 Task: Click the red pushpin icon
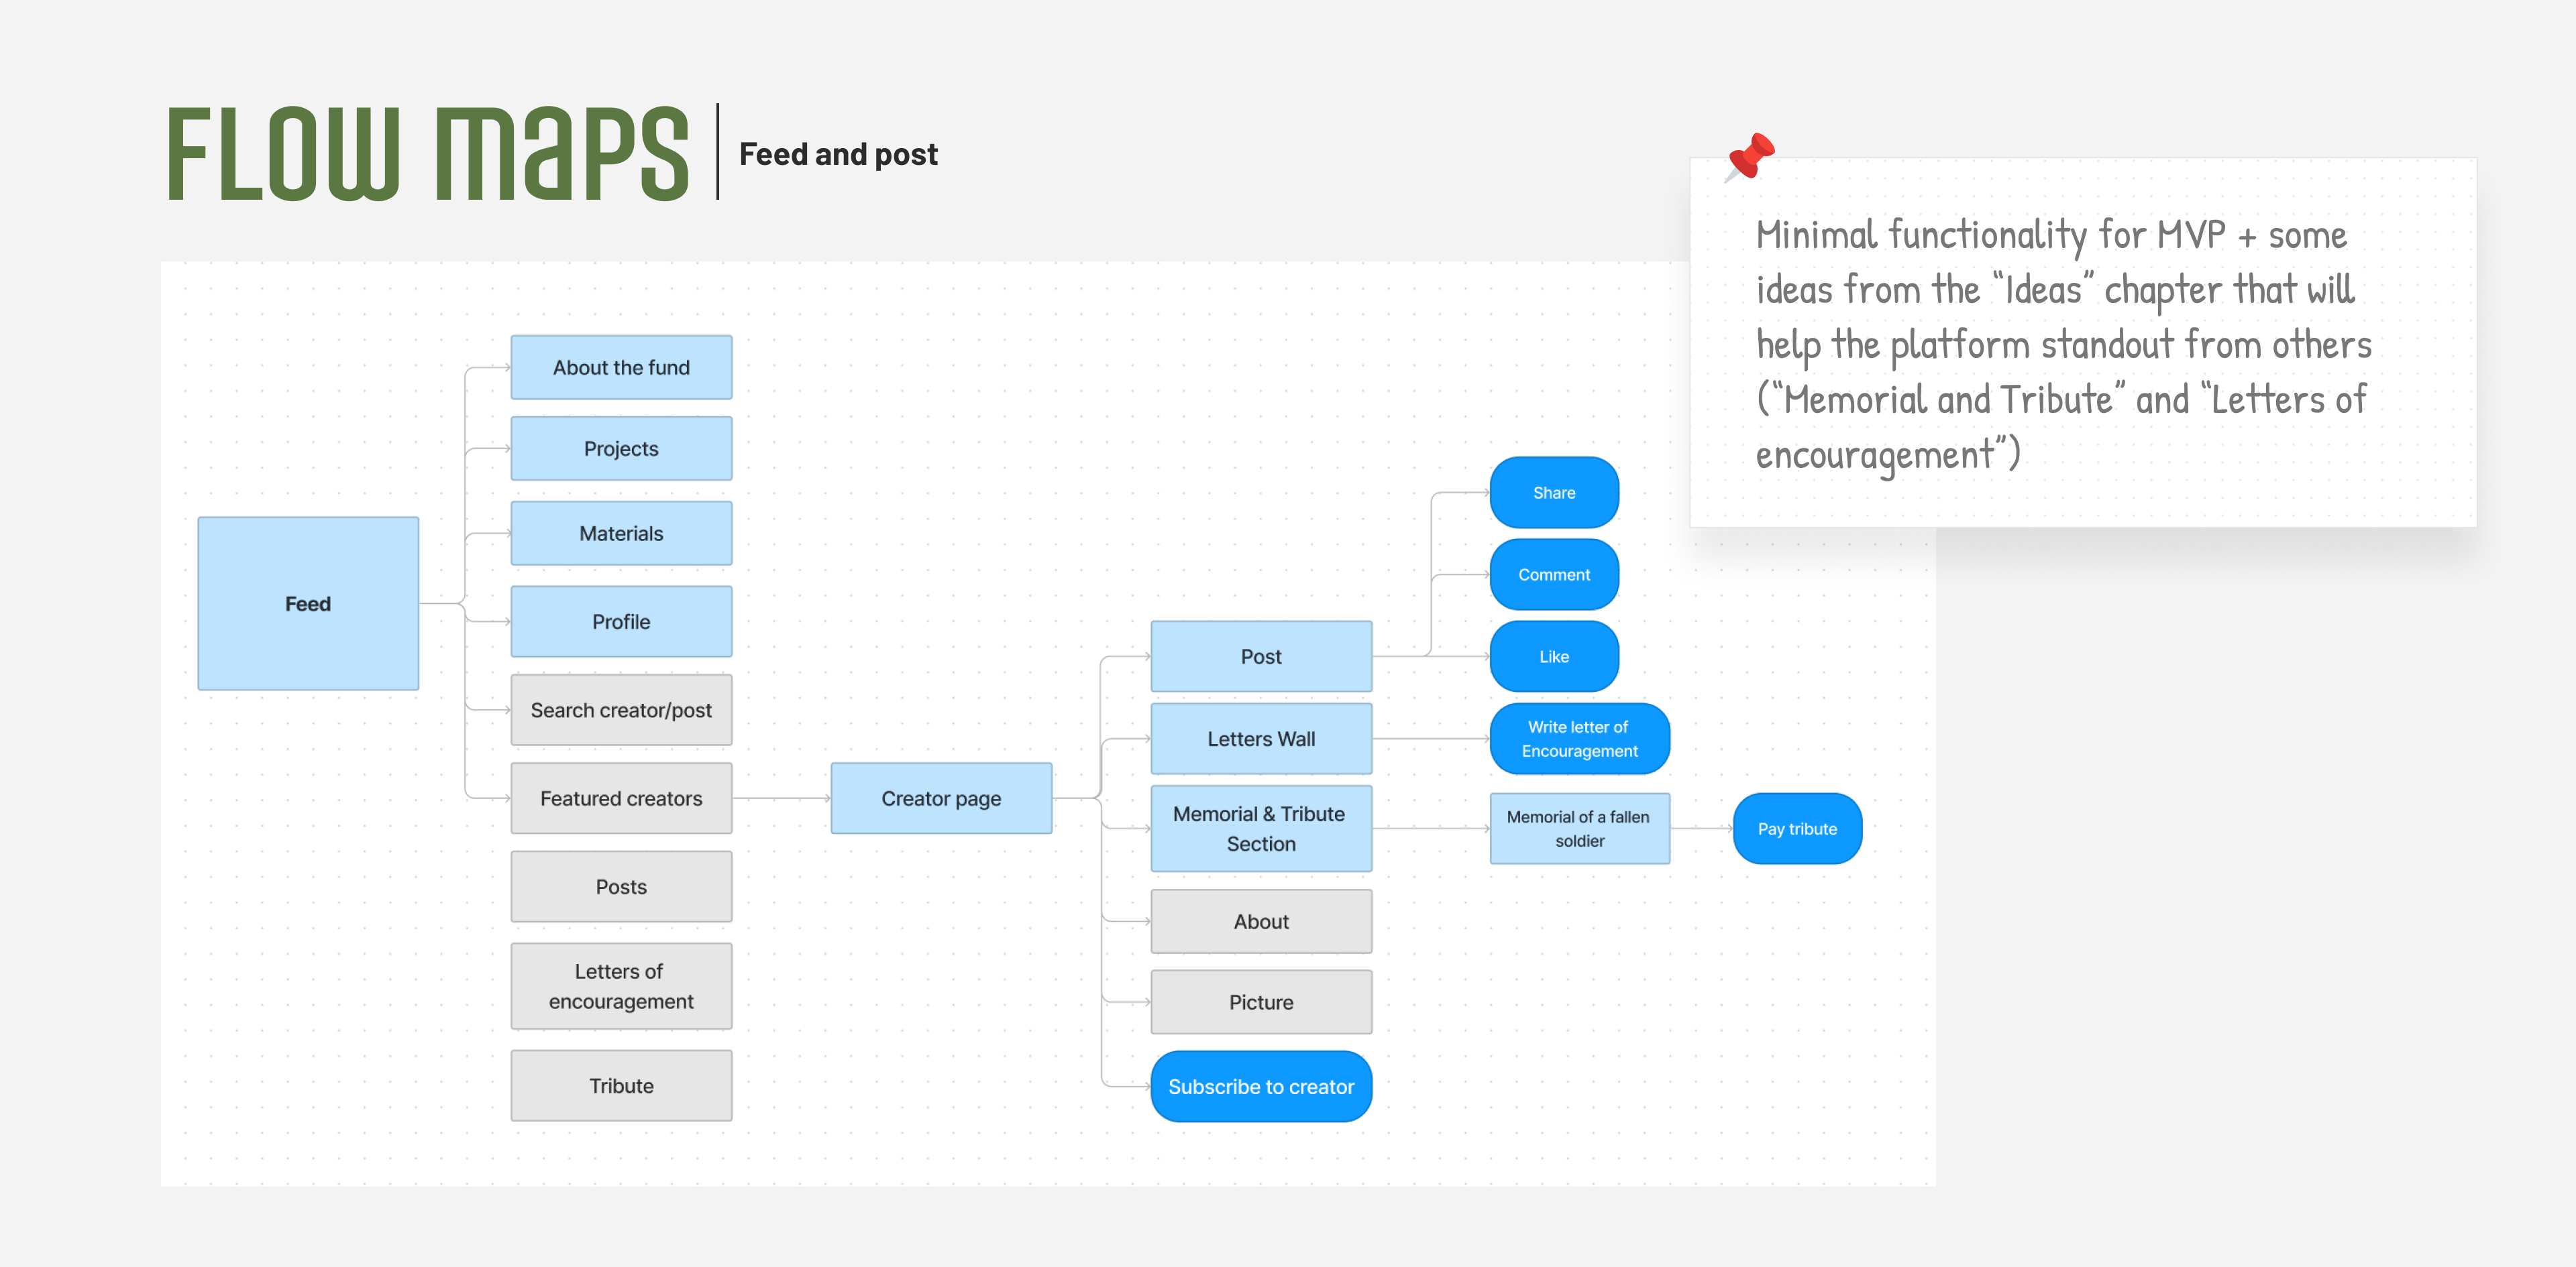click(1750, 157)
